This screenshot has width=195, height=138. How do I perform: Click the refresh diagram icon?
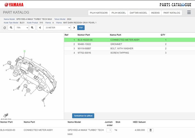pos(4,28)
